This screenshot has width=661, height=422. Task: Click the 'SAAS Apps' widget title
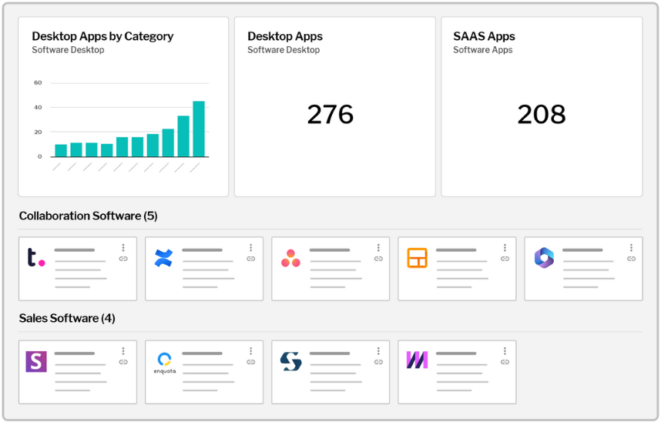[x=484, y=36]
